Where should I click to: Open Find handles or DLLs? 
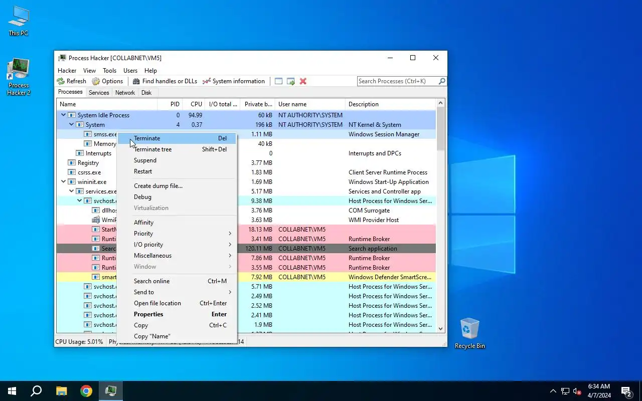pos(165,81)
